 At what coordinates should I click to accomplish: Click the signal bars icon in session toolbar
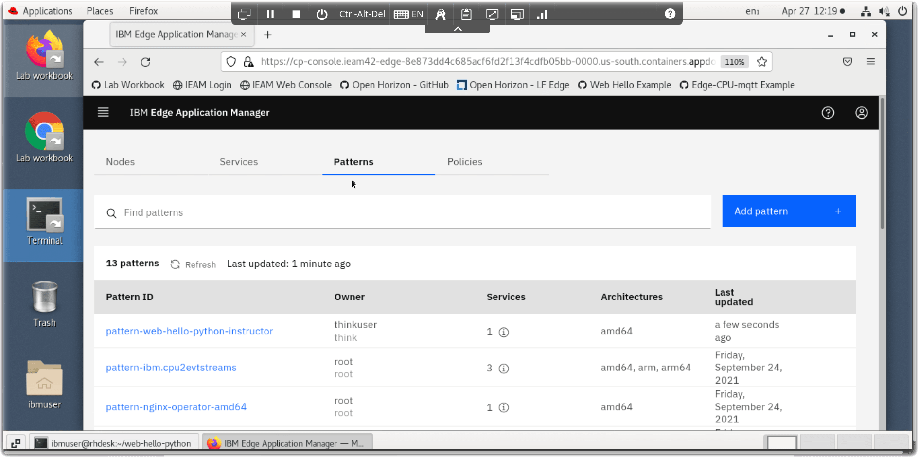pyautogui.click(x=542, y=14)
